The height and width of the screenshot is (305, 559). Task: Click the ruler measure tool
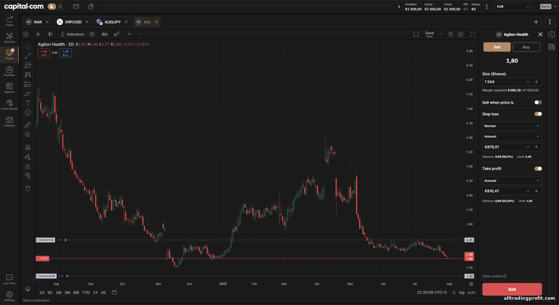coord(28,125)
